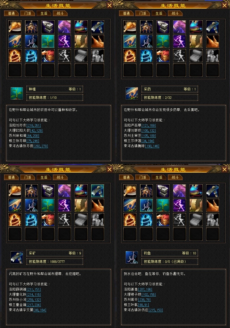The width and height of the screenshot is (230, 328).
Task: Switch to 生活 tab in the 采药 panel
Action: (x=159, y=13)
